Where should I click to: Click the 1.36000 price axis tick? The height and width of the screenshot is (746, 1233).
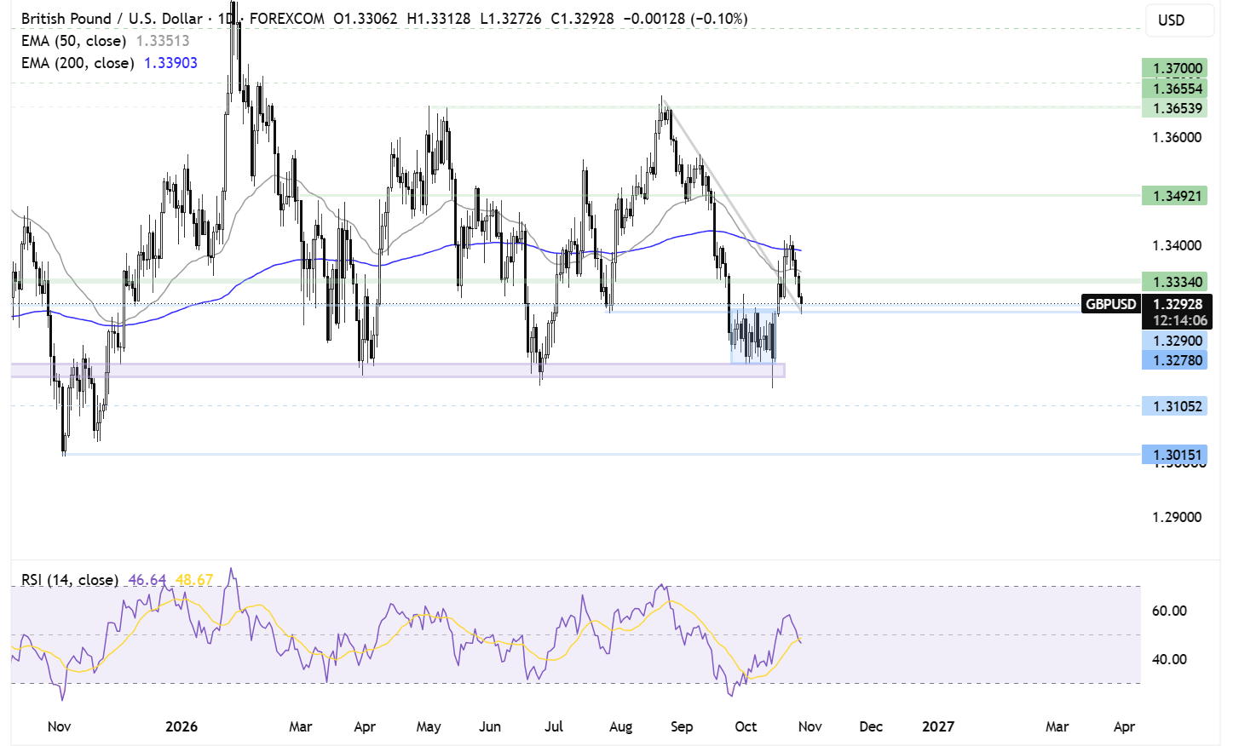pos(1177,137)
